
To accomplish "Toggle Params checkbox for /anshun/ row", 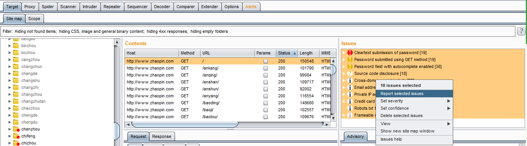I will (265, 89).
